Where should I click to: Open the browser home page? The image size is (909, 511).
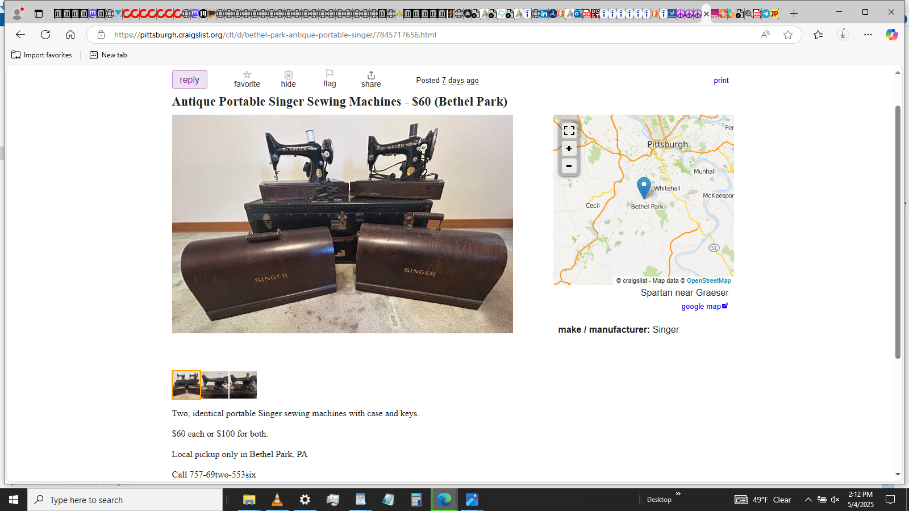point(70,35)
